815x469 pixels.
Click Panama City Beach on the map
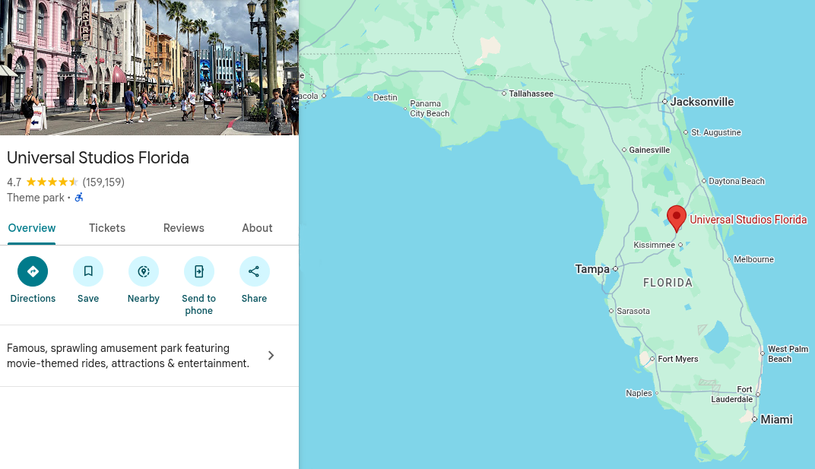tap(430, 109)
